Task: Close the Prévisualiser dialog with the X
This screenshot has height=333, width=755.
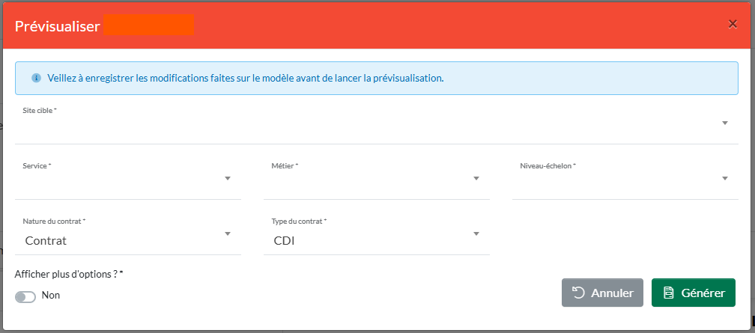Action: coord(733,24)
